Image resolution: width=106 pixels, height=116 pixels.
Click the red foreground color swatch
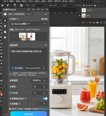click(1, 93)
